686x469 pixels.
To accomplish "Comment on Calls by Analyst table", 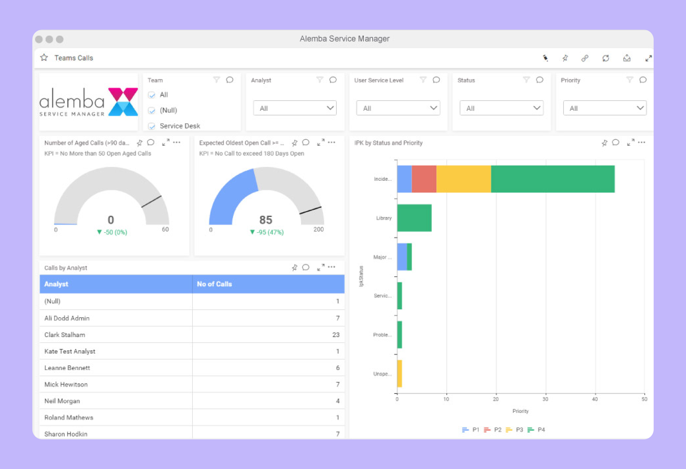I will (x=306, y=267).
